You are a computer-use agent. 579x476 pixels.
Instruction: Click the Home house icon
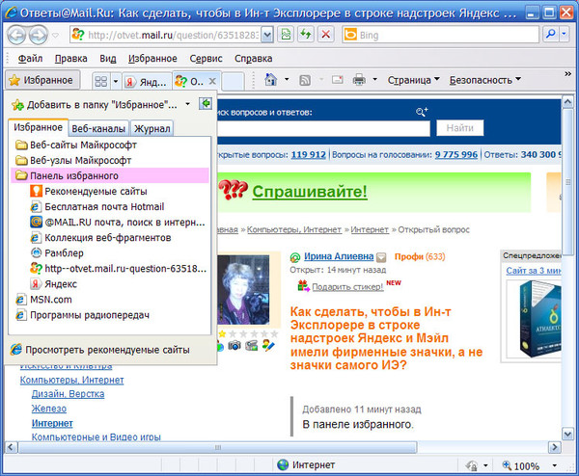[x=270, y=79]
